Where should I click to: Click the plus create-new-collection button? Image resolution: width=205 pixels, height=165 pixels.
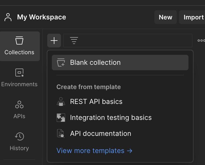point(54,41)
